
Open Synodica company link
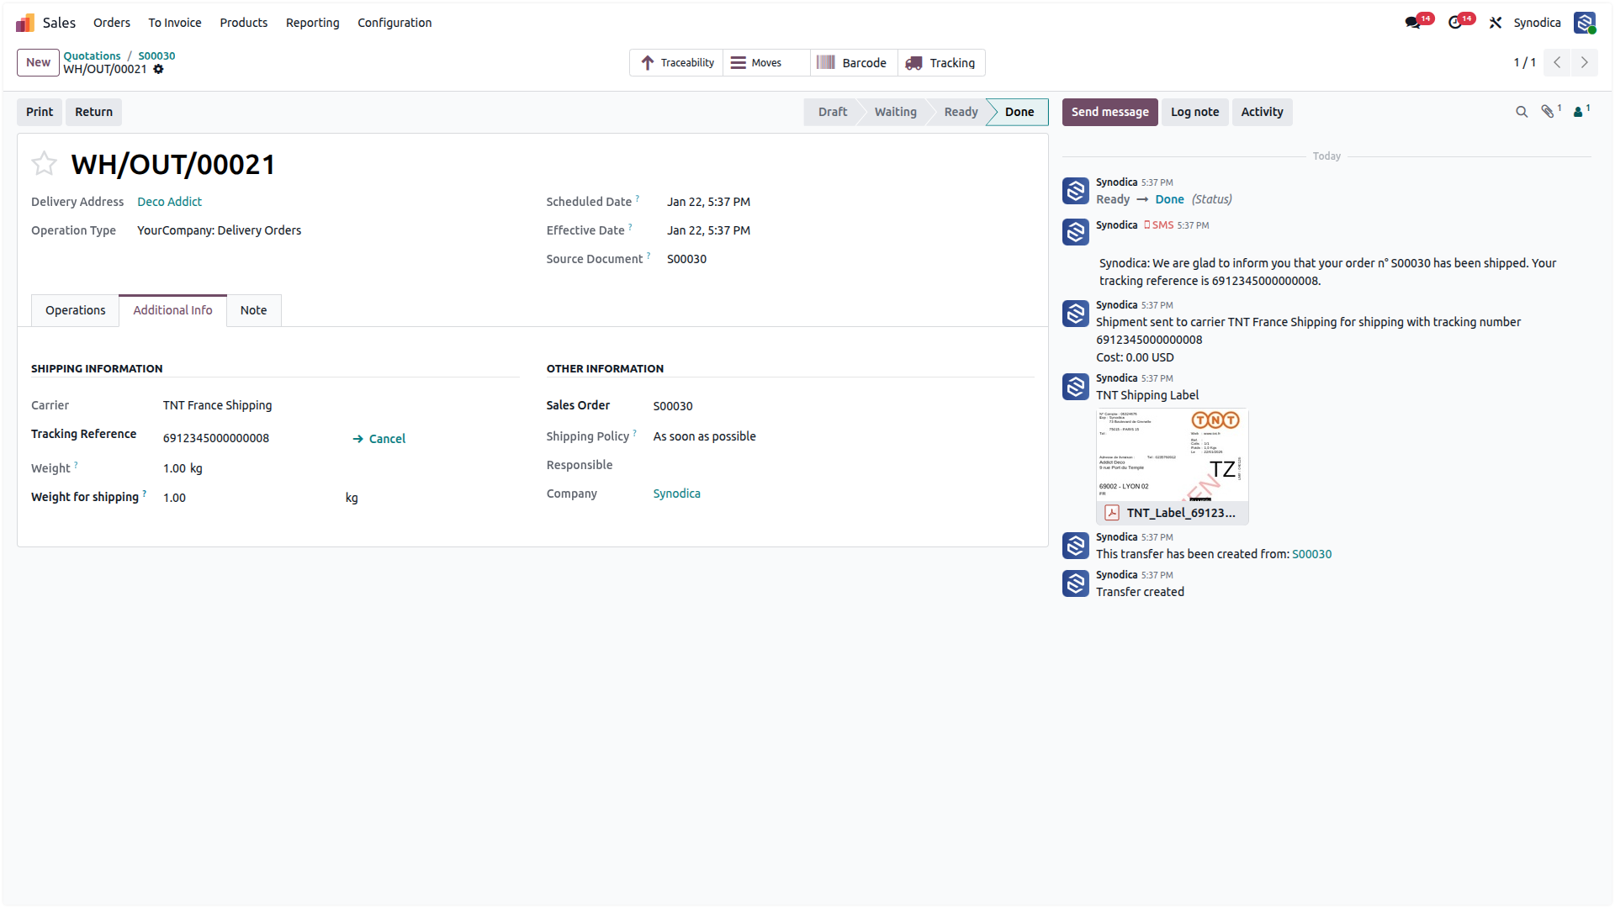tap(676, 494)
